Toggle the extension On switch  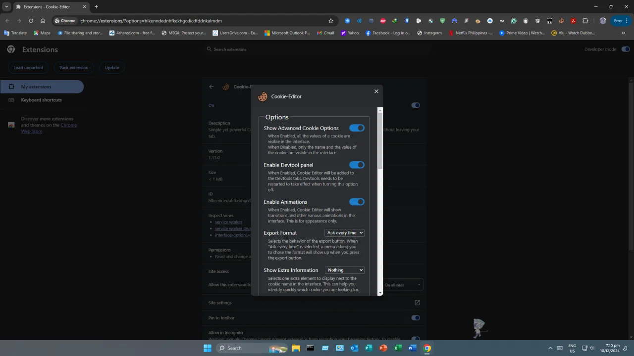416,105
